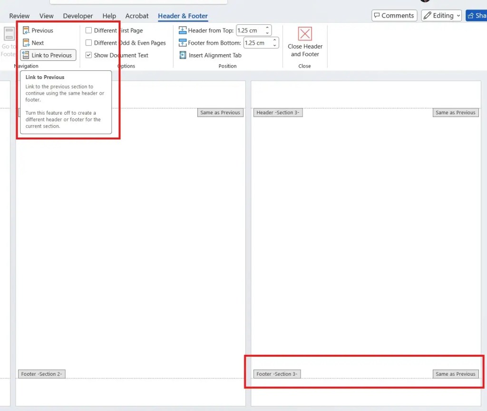Select the Link to Previous icon
This screenshot has width=487, height=411.
(x=28, y=55)
